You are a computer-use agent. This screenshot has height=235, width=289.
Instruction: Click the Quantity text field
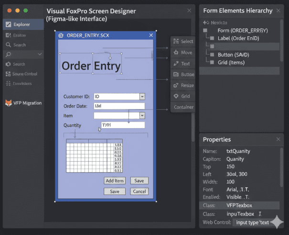point(123,125)
